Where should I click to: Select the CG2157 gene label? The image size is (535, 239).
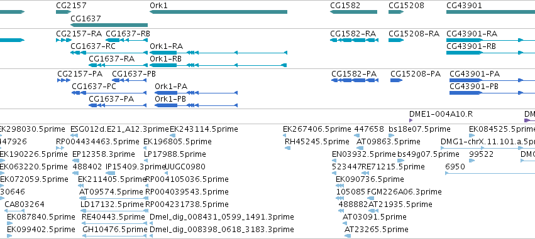click(71, 6)
